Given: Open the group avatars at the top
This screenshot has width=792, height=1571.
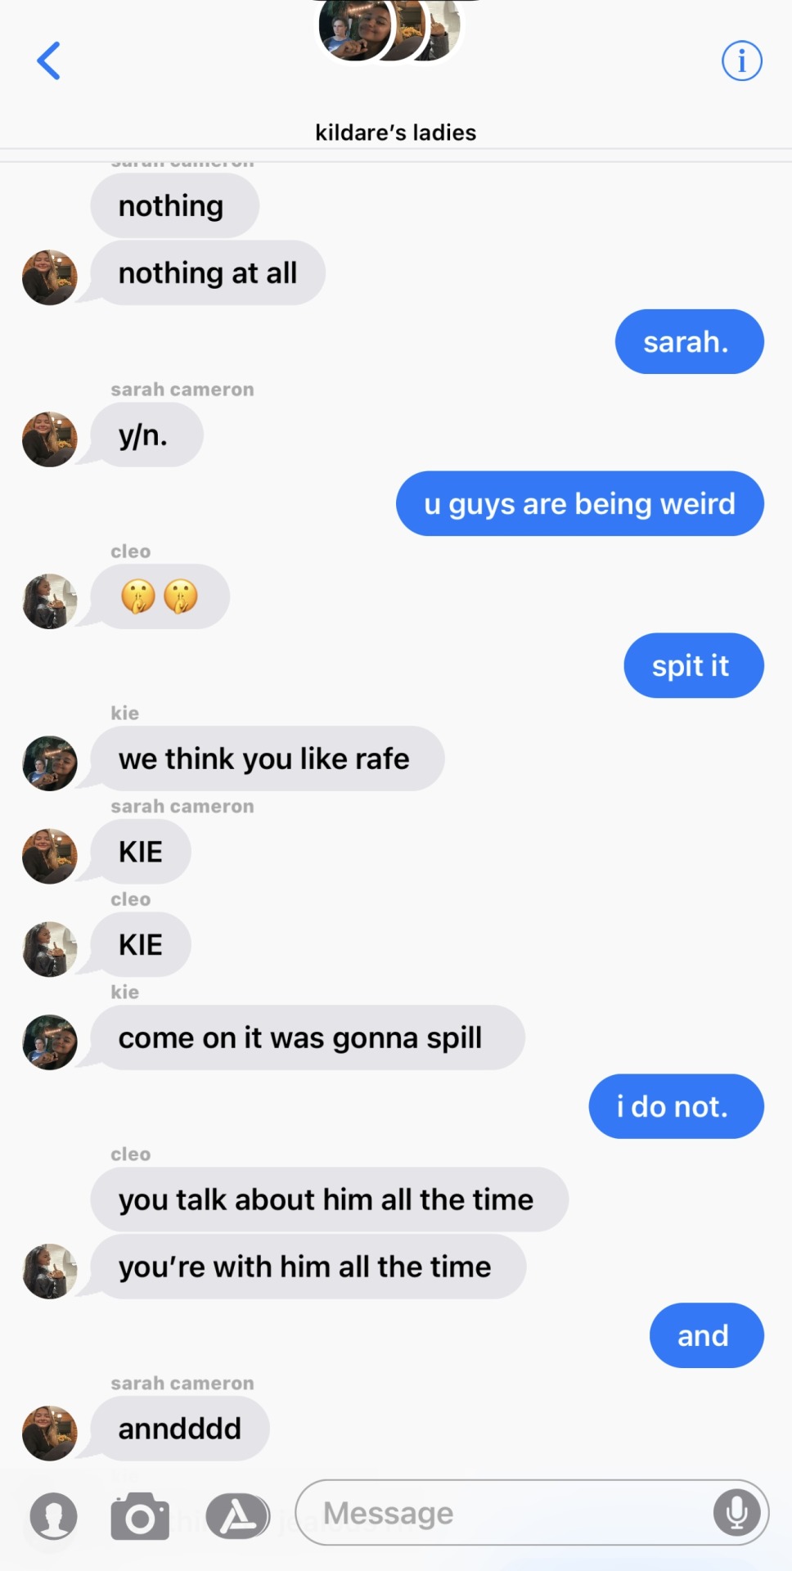Looking at the screenshot, I should pos(390,29).
